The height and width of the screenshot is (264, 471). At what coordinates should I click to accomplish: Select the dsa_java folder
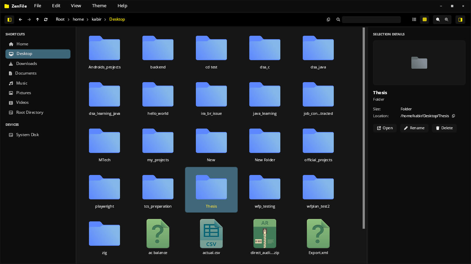pyautogui.click(x=318, y=51)
